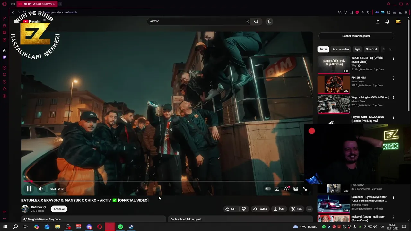Go back with the browser back arrow
411x231 pixels.
click(x=13, y=12)
